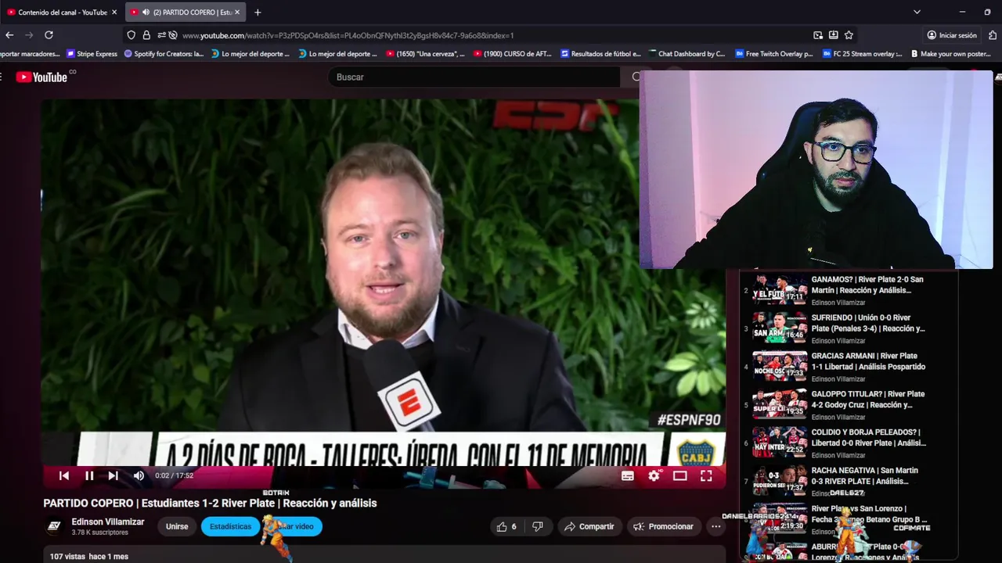Viewport: 1002px width, 563px height.
Task: Click the video title PARTIDO COPERO text
Action: (210, 503)
